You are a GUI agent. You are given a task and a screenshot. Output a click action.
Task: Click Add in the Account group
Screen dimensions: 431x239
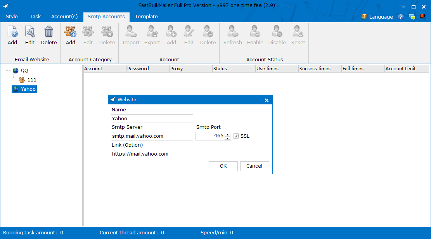[x=171, y=35]
